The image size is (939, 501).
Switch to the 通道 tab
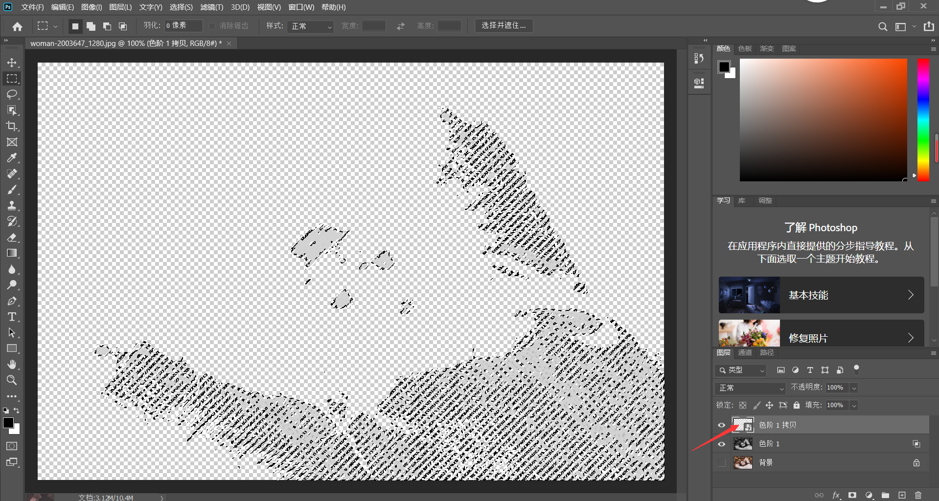coord(745,353)
